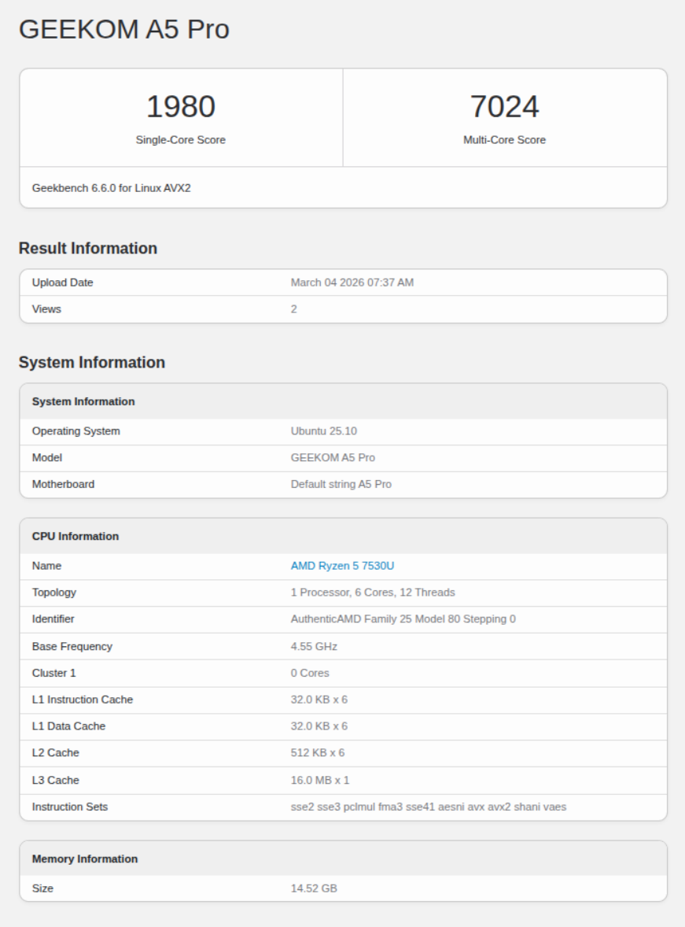
Task: Click the upload date value March 04 2026
Action: [352, 283]
